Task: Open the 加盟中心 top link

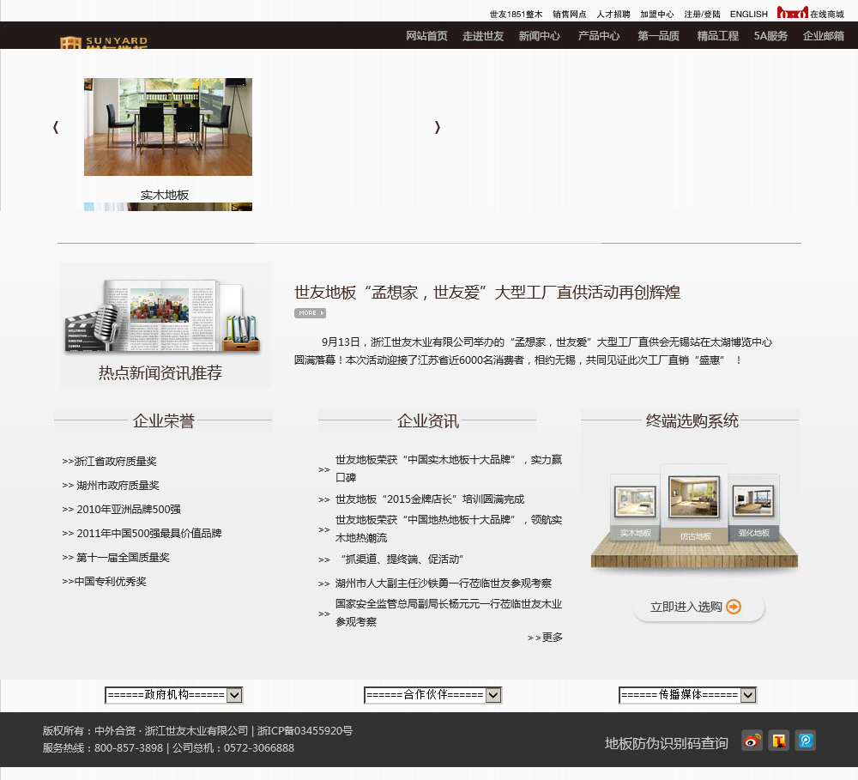Action: [657, 15]
